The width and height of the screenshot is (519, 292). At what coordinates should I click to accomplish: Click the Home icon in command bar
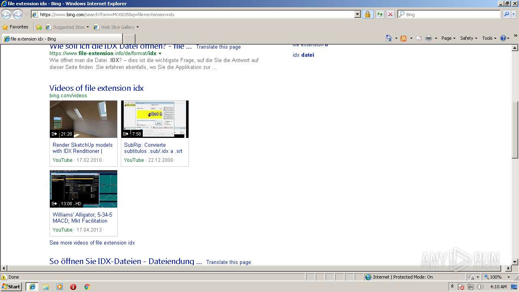(388, 38)
